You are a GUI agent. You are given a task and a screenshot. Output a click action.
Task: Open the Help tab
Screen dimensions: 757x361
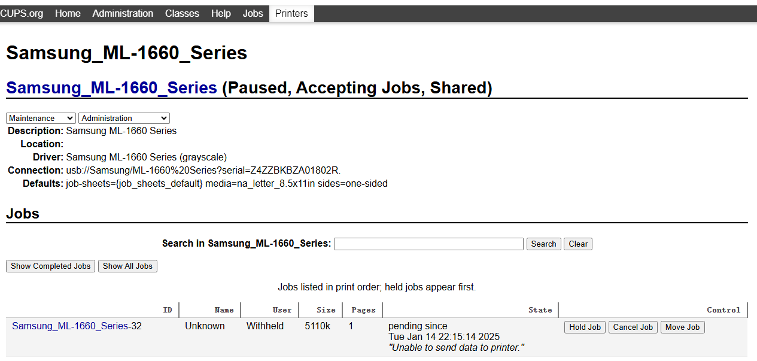pos(221,13)
